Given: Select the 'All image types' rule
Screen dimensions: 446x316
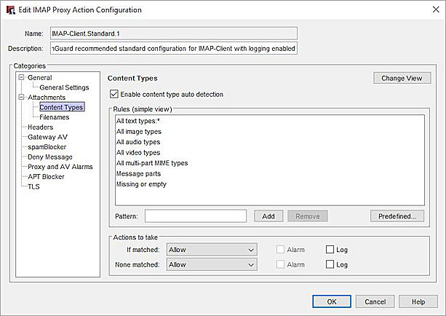Looking at the screenshot, I should 138,132.
